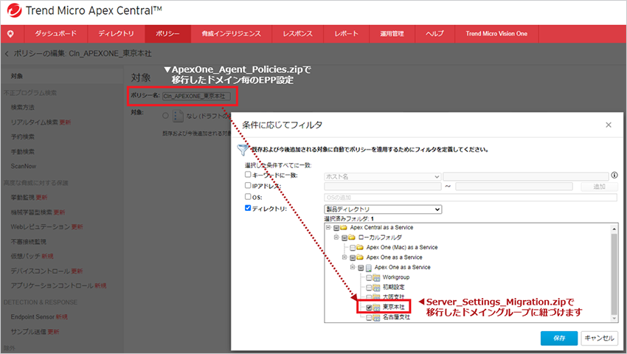Collapse the Apex Central as a Service node
Image resolution: width=627 pixels, height=354 pixels.
click(328, 228)
